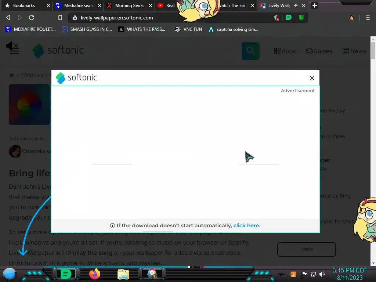This screenshot has width=376, height=282.
Task: Switch to the Watch The Eric tab
Action: tap(233, 5)
